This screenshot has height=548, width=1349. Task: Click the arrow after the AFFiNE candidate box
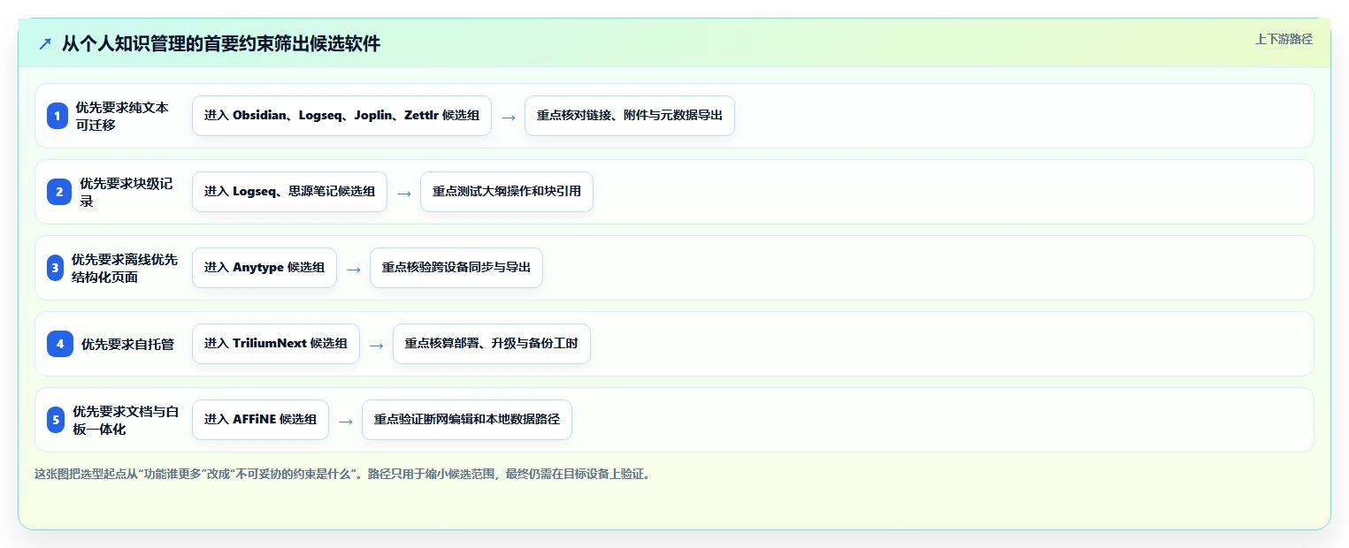click(x=345, y=421)
